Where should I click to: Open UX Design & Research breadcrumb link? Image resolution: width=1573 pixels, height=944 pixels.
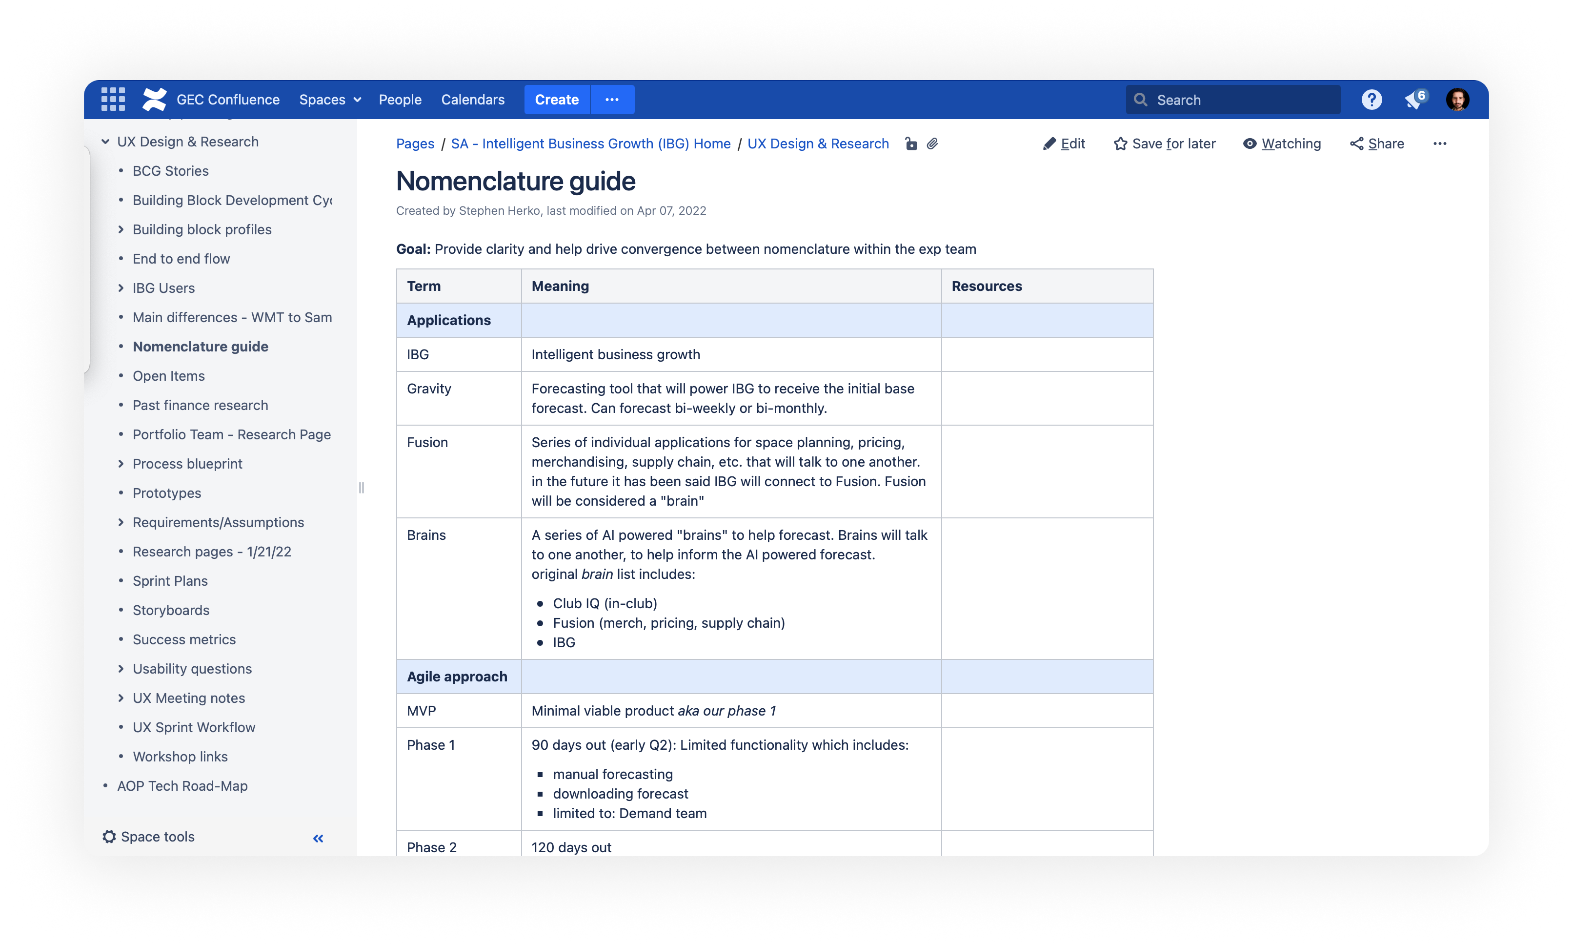pos(818,144)
